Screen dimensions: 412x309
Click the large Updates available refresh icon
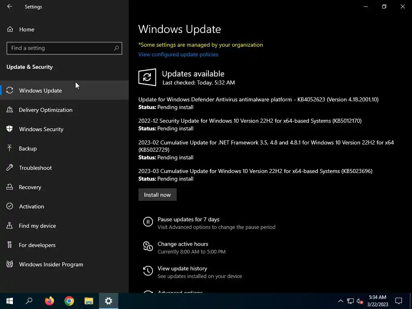tap(147, 77)
